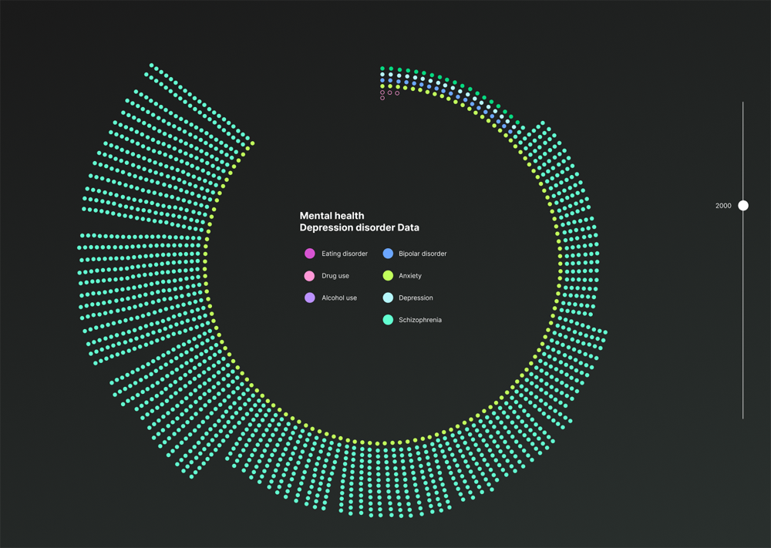
Task: Click the Drug use pink legend dot
Action: coord(310,276)
